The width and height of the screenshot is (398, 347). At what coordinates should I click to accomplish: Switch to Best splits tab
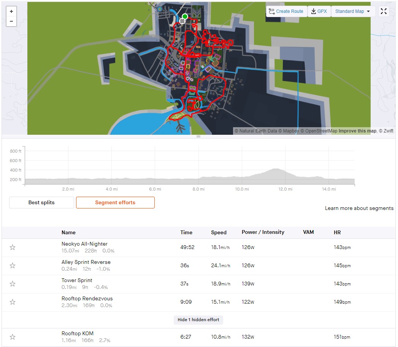(x=42, y=202)
